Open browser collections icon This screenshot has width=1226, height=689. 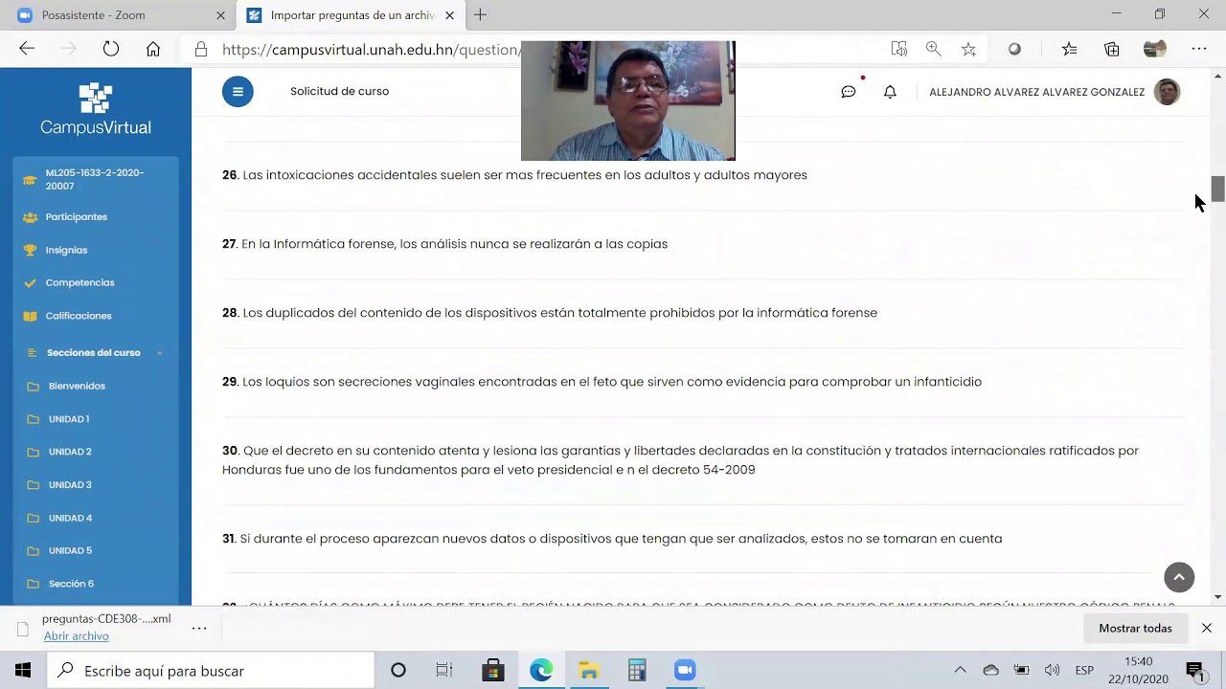pyautogui.click(x=1111, y=49)
